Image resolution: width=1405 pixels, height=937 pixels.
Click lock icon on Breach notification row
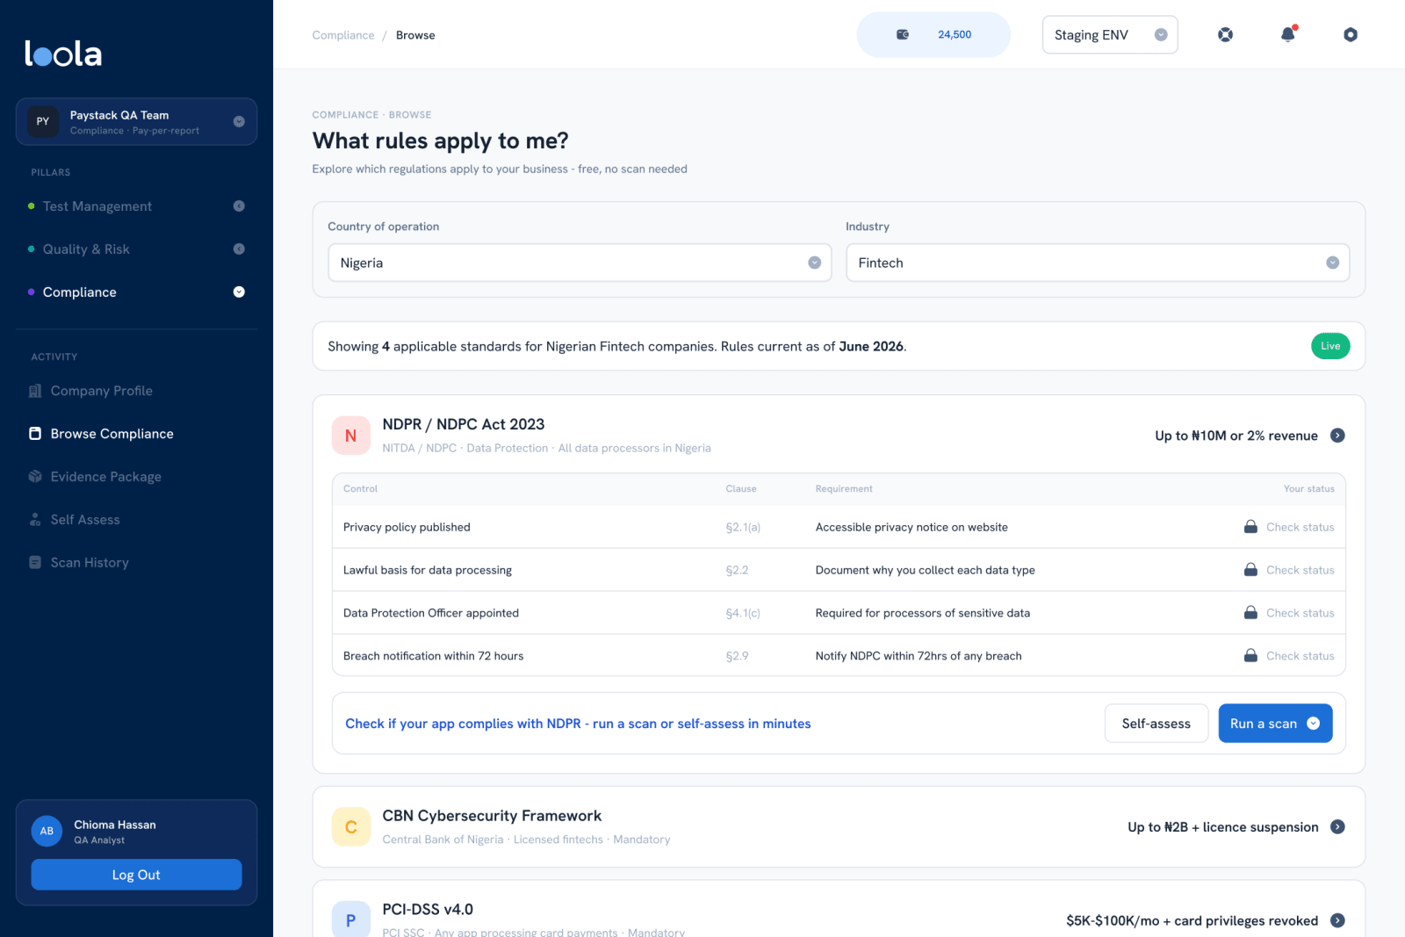[x=1250, y=656]
